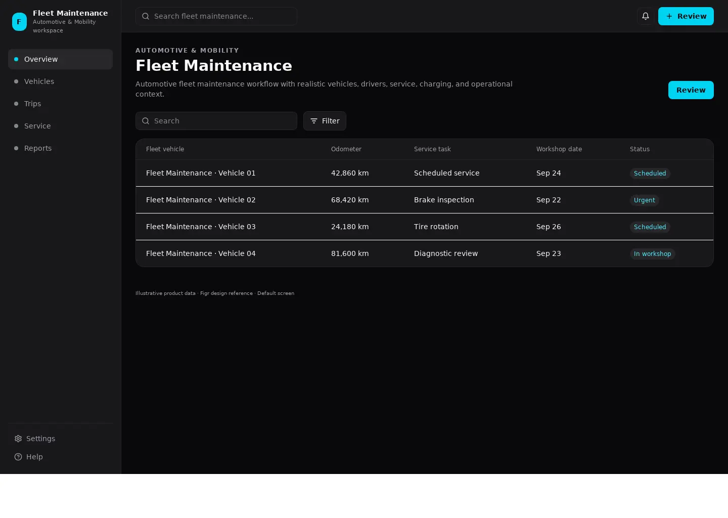
Task: Open the Overview sidebar item
Action: pos(60,59)
